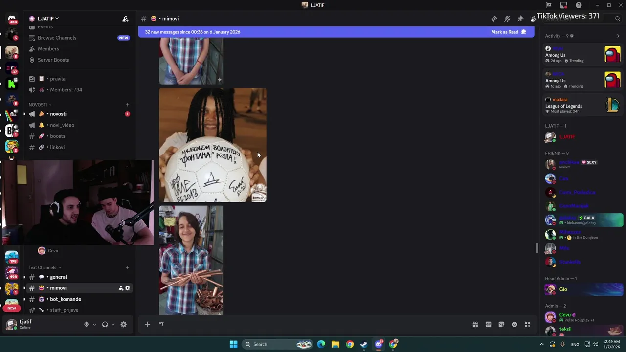Create invite icon on mimovi channel
Screen dimensions: 626x352
point(120,288)
